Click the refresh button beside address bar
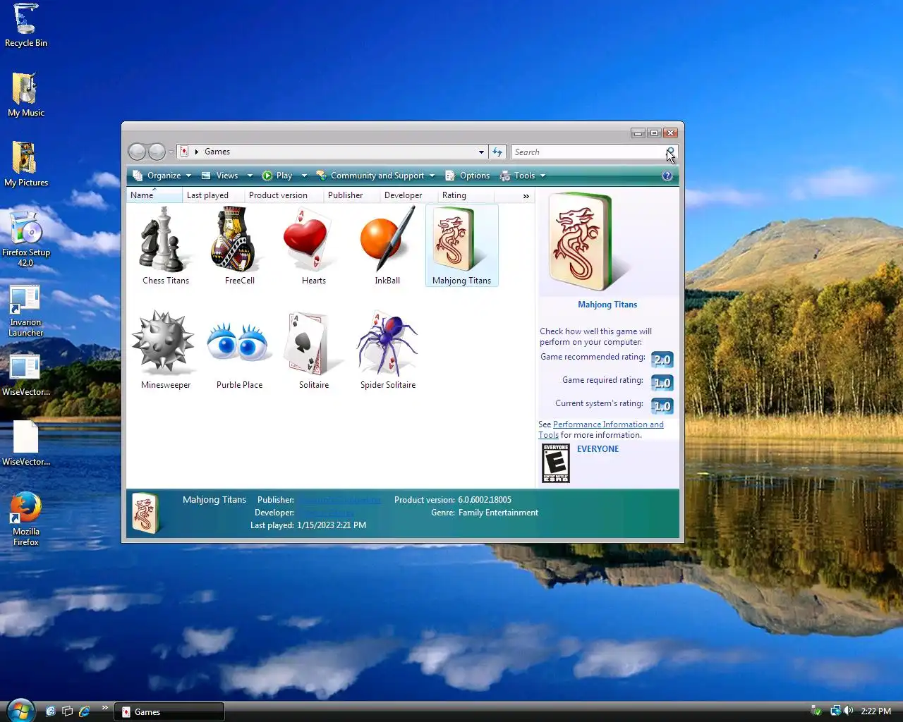Screen dimensions: 903x722 pos(497,152)
